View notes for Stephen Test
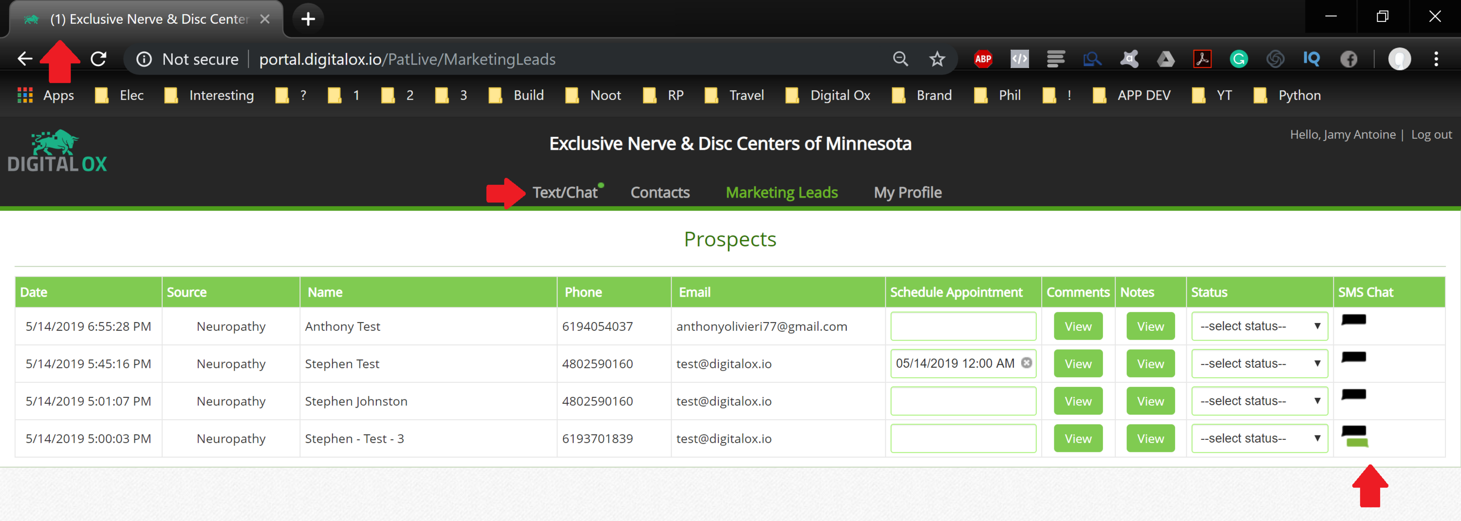The width and height of the screenshot is (1461, 521). coord(1150,363)
